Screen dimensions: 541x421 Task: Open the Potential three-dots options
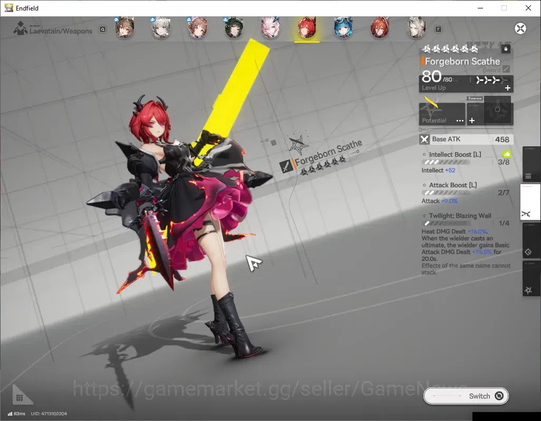point(460,121)
